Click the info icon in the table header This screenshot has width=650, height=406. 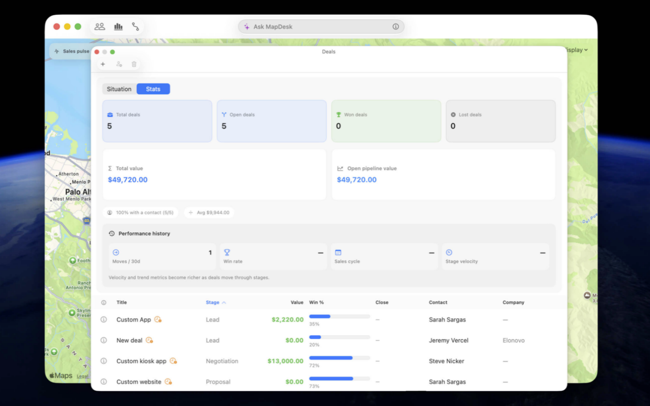[x=104, y=303]
